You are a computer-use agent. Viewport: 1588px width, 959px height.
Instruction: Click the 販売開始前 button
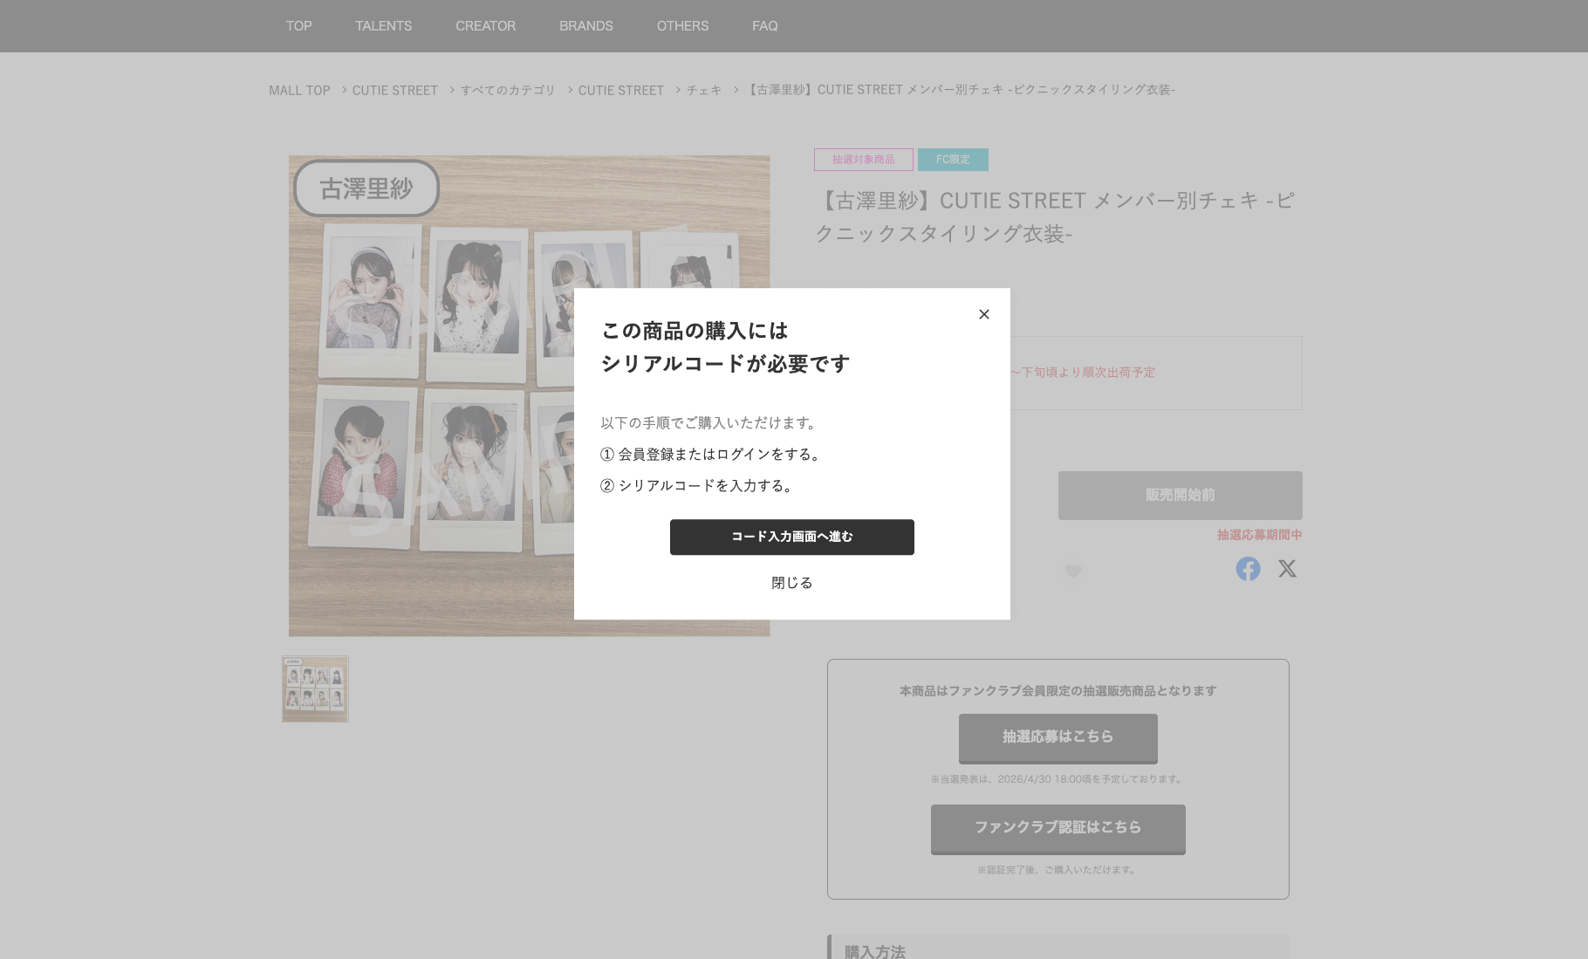[1180, 496]
